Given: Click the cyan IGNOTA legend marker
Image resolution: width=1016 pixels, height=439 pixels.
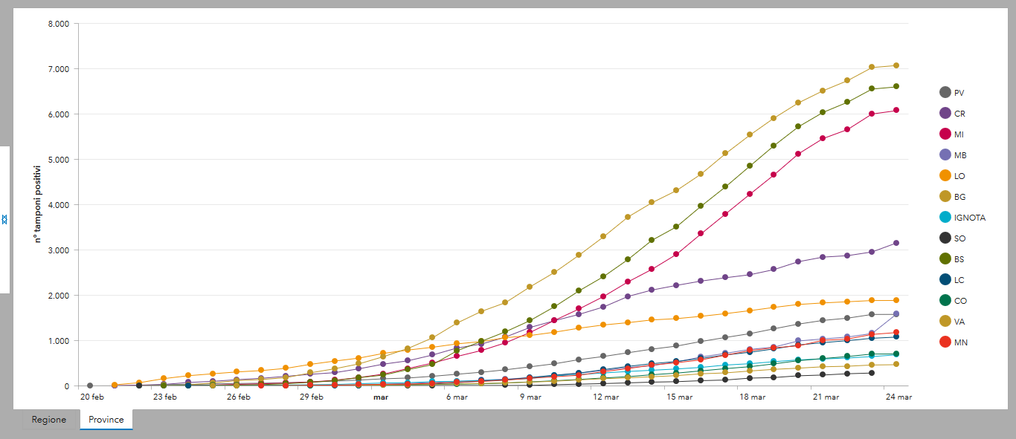Looking at the screenshot, I should [x=945, y=218].
